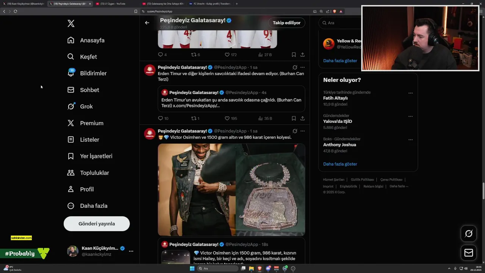
Task: Click Takip ediyor following button
Action: click(286, 23)
